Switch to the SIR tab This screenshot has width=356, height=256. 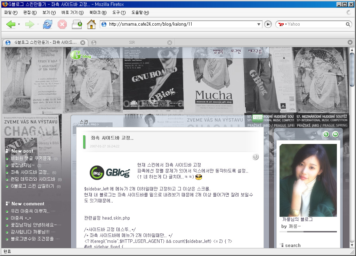point(132,43)
